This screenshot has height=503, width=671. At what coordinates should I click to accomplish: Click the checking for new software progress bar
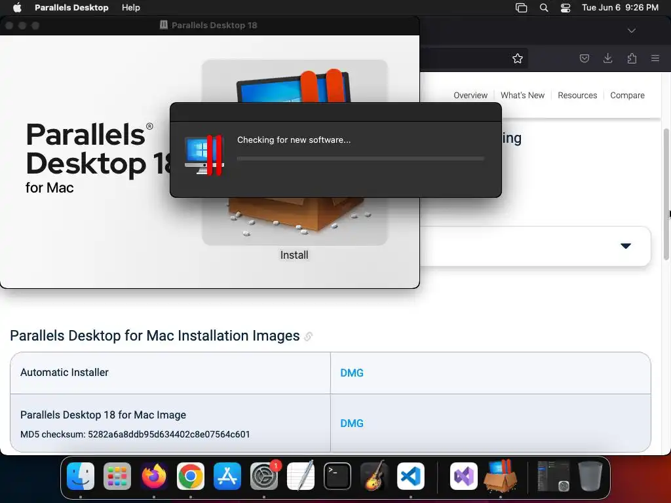tap(360, 158)
